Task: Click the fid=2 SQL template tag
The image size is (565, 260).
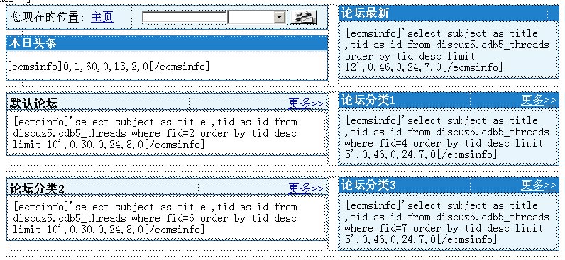Action: (x=155, y=133)
